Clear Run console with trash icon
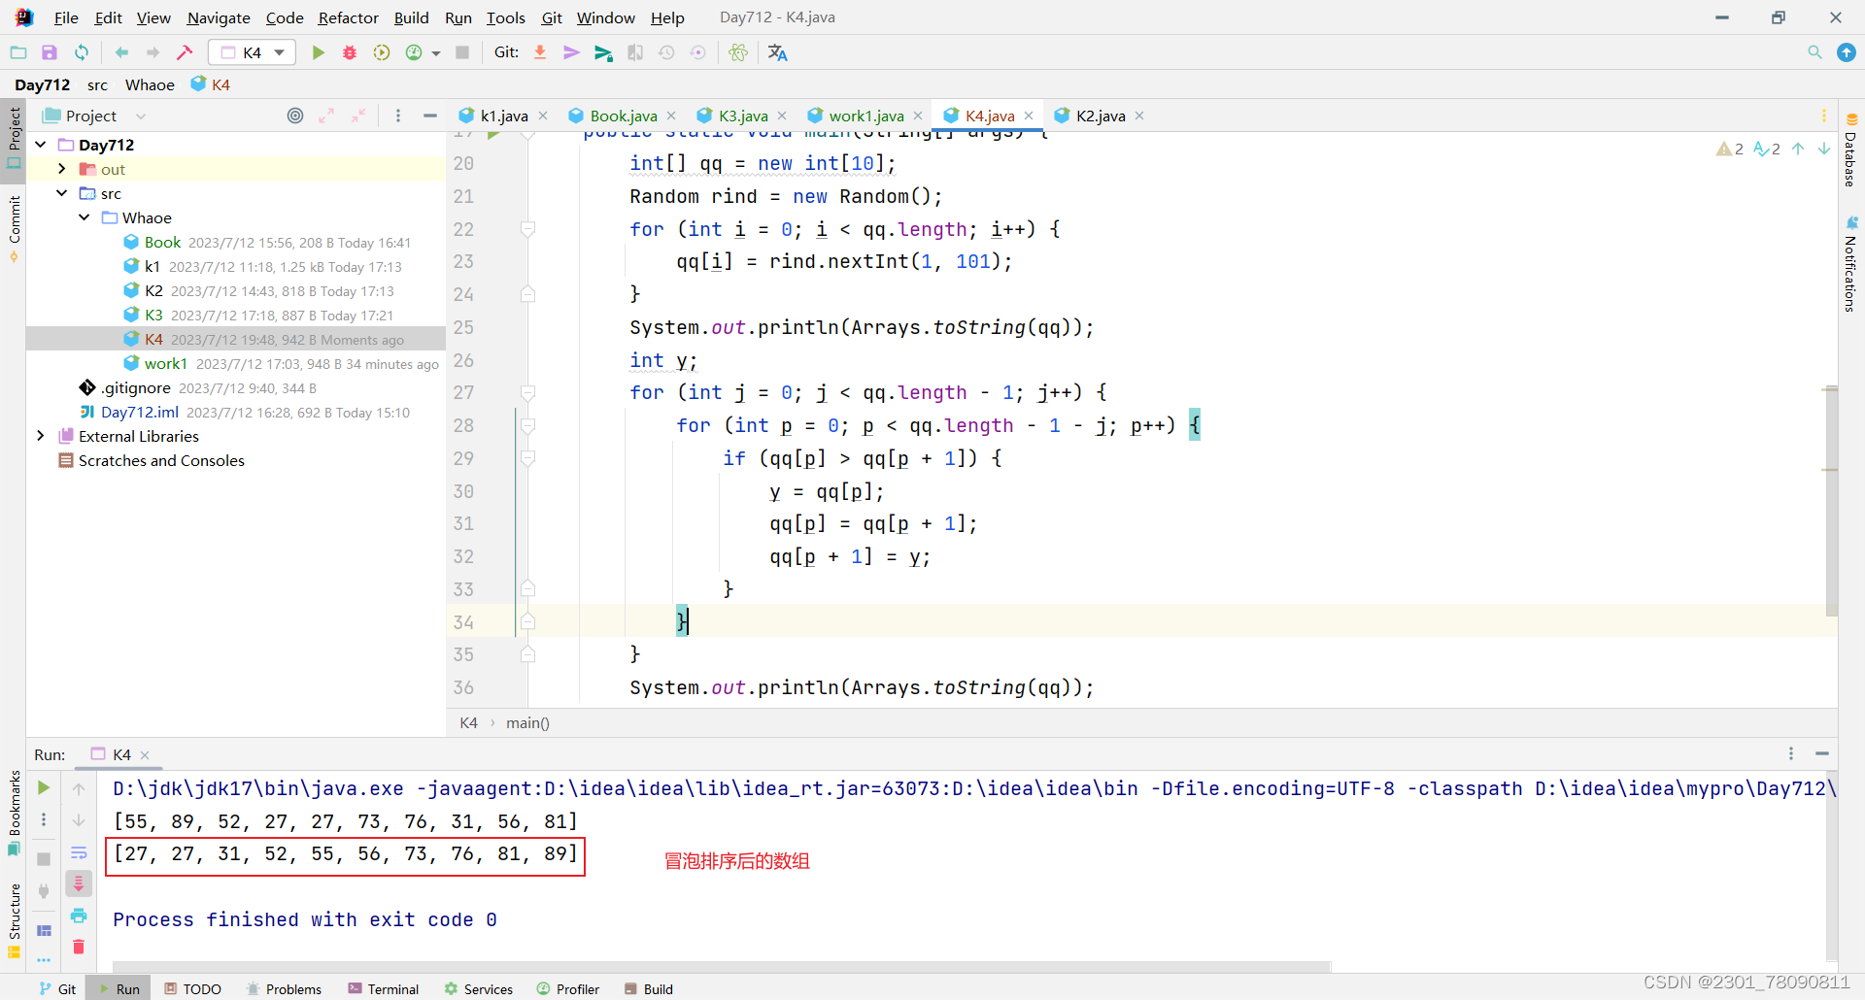The width and height of the screenshot is (1865, 1000). click(79, 947)
